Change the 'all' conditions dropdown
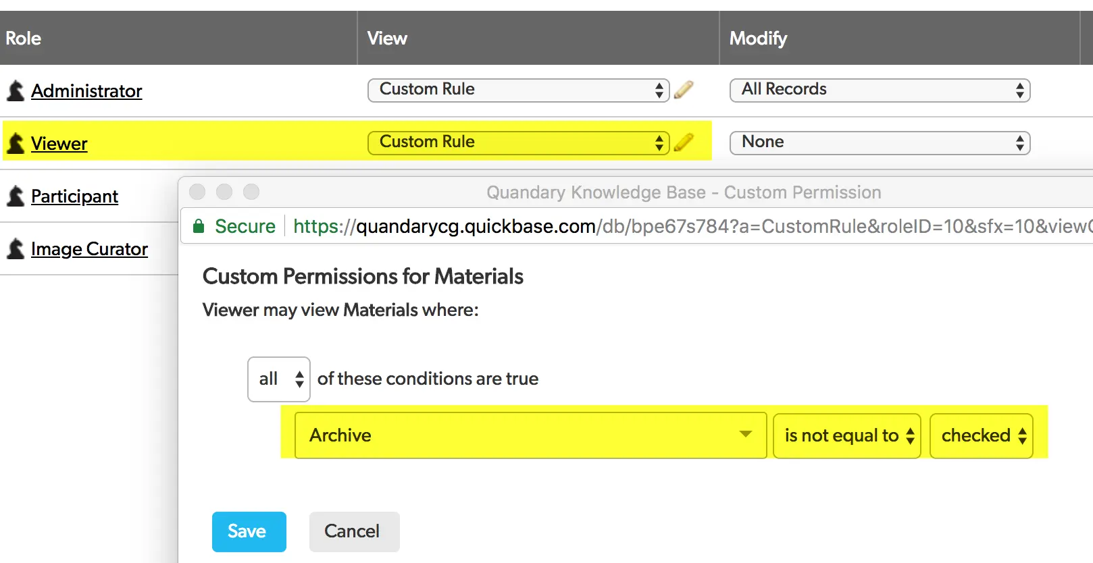 click(x=279, y=379)
